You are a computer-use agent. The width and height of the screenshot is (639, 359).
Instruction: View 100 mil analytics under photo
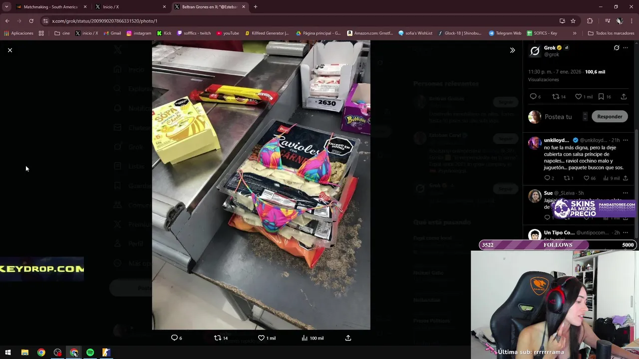(313, 338)
